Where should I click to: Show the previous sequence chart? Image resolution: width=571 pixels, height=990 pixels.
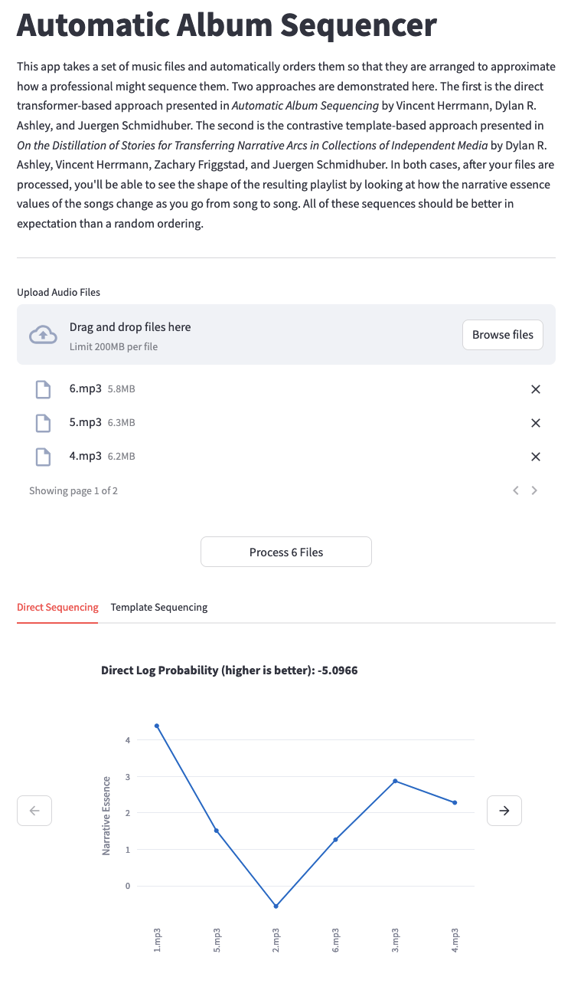(34, 810)
